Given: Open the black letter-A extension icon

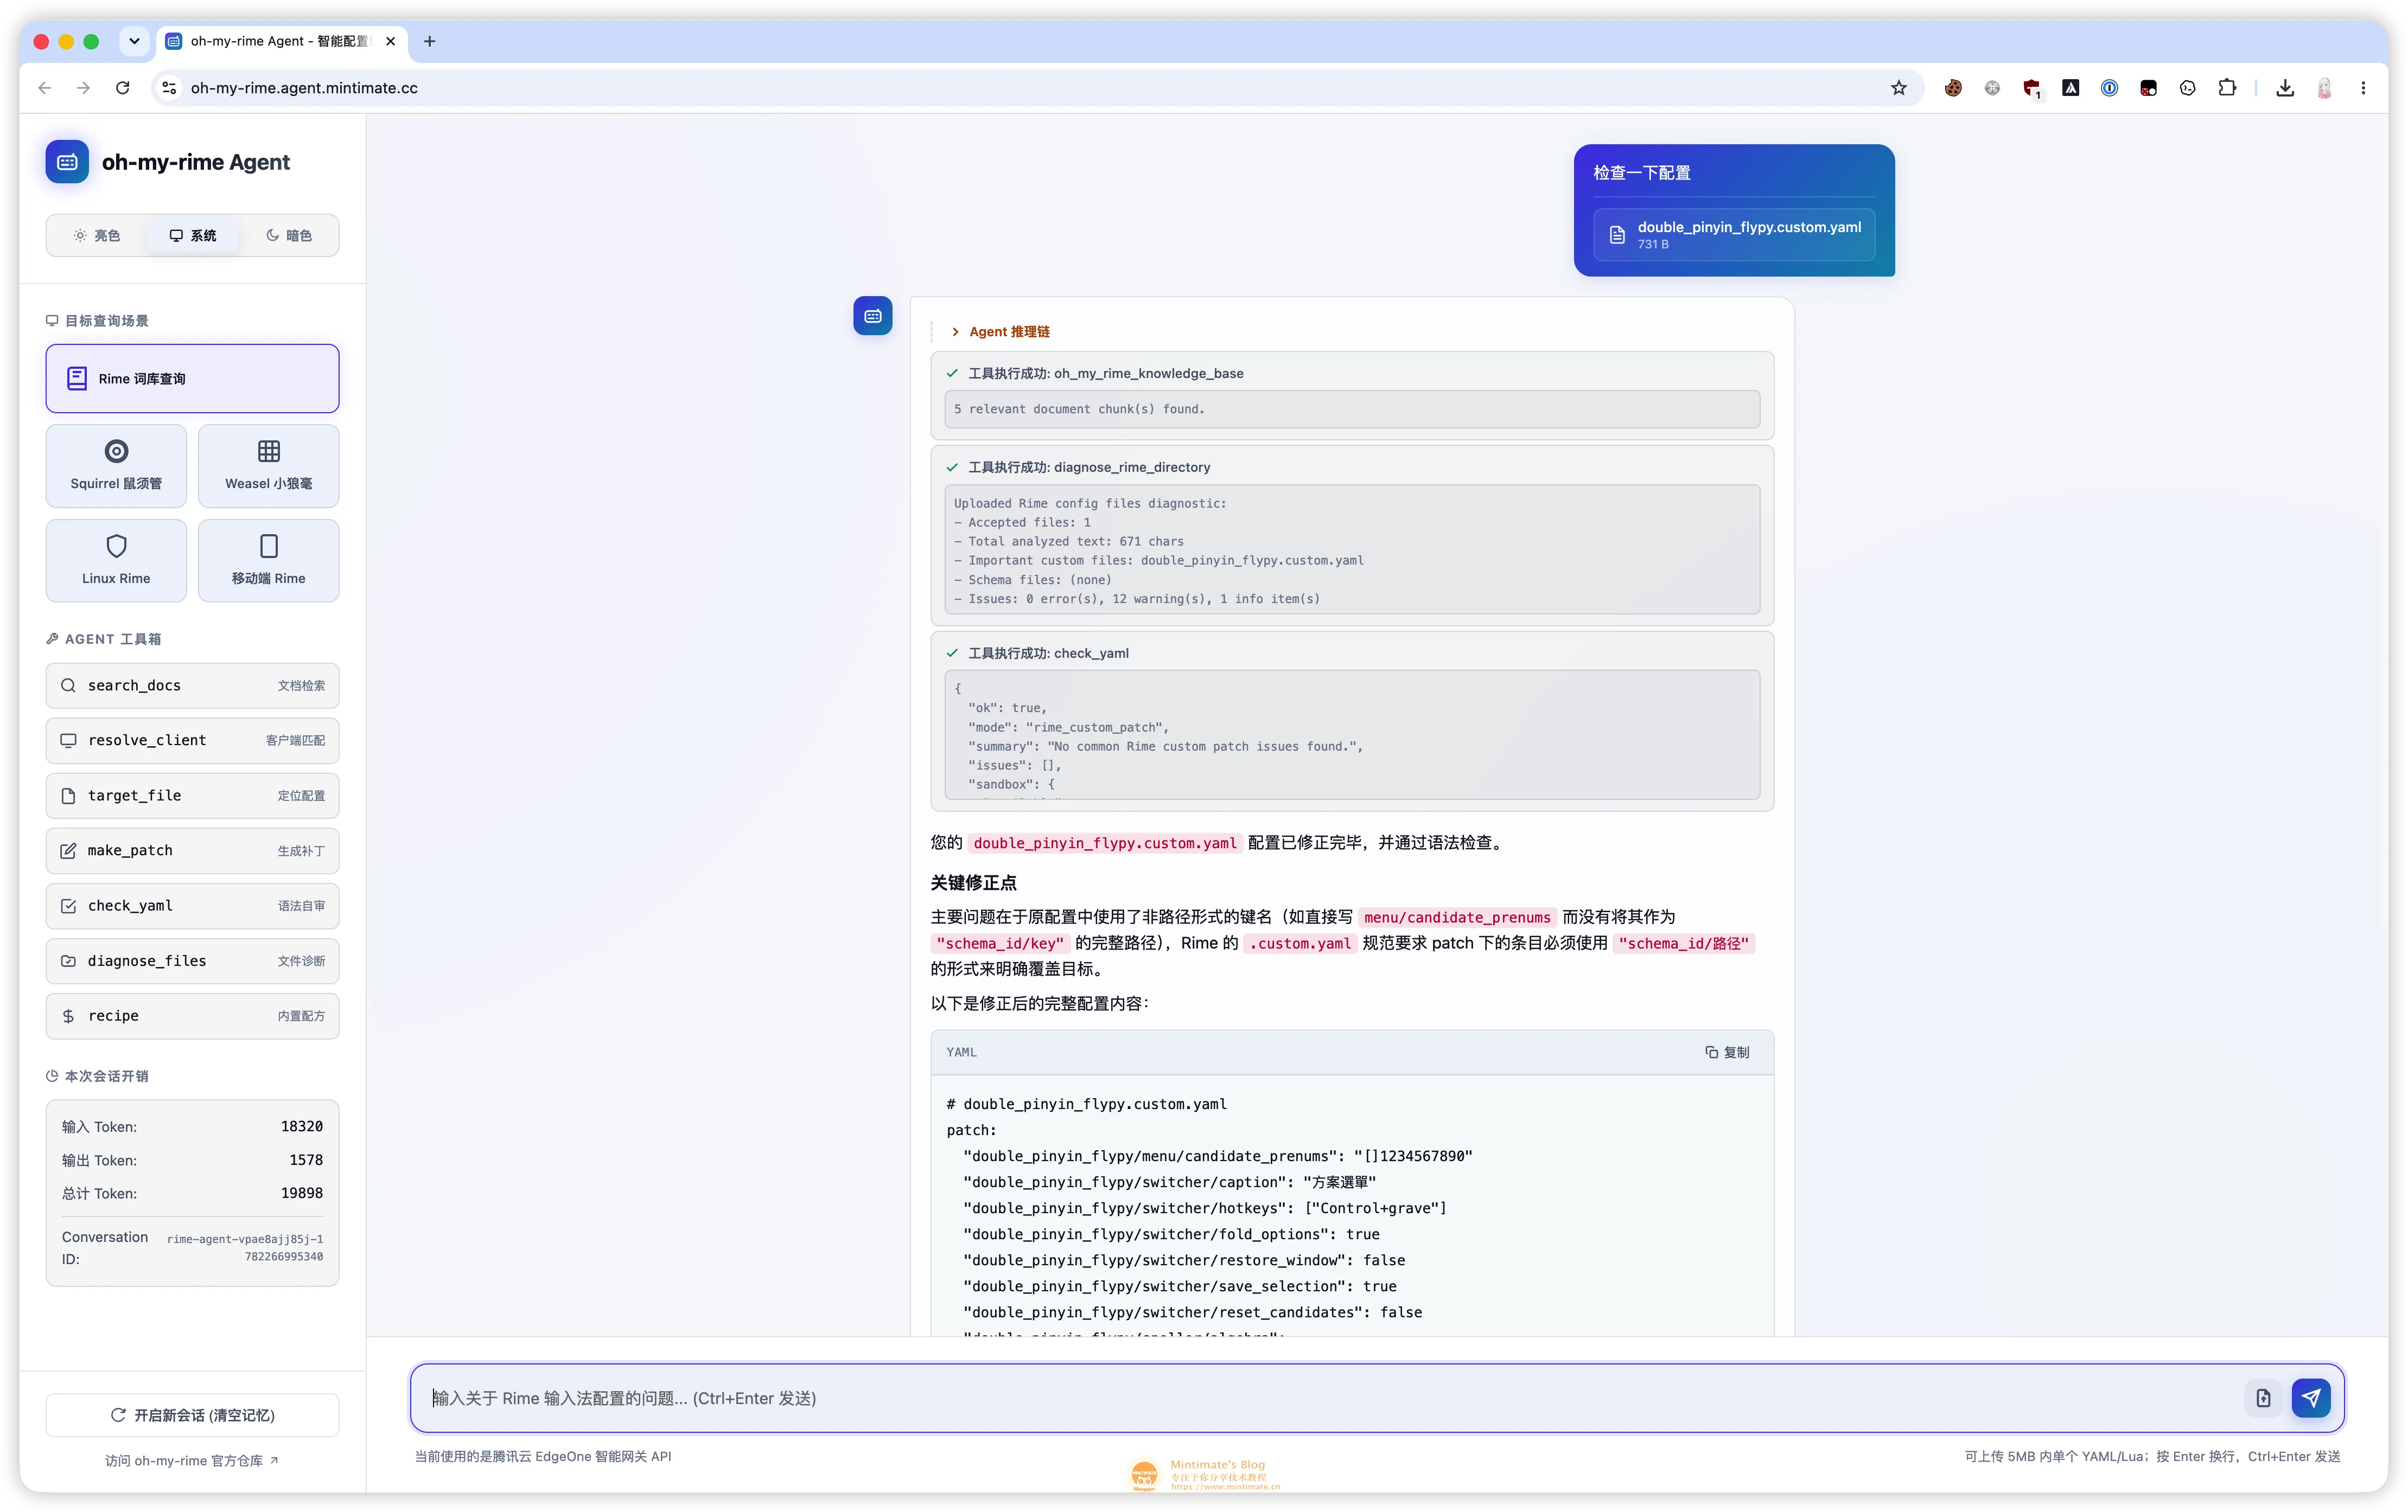Looking at the screenshot, I should click(2070, 88).
